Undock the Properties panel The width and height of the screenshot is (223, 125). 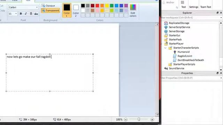point(217,73)
